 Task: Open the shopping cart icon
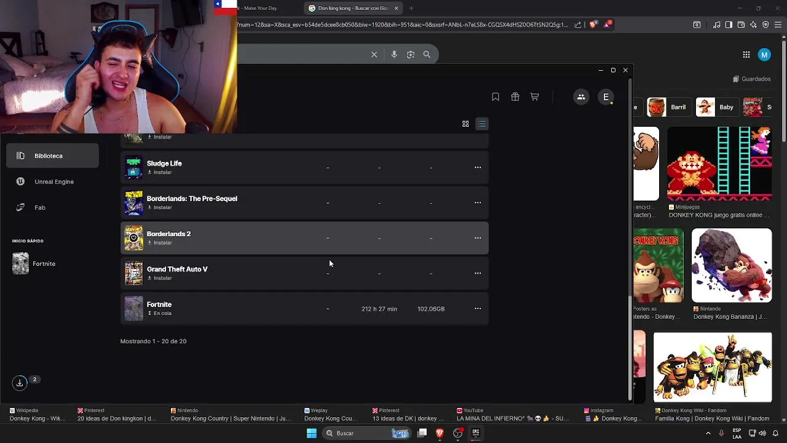tap(535, 97)
